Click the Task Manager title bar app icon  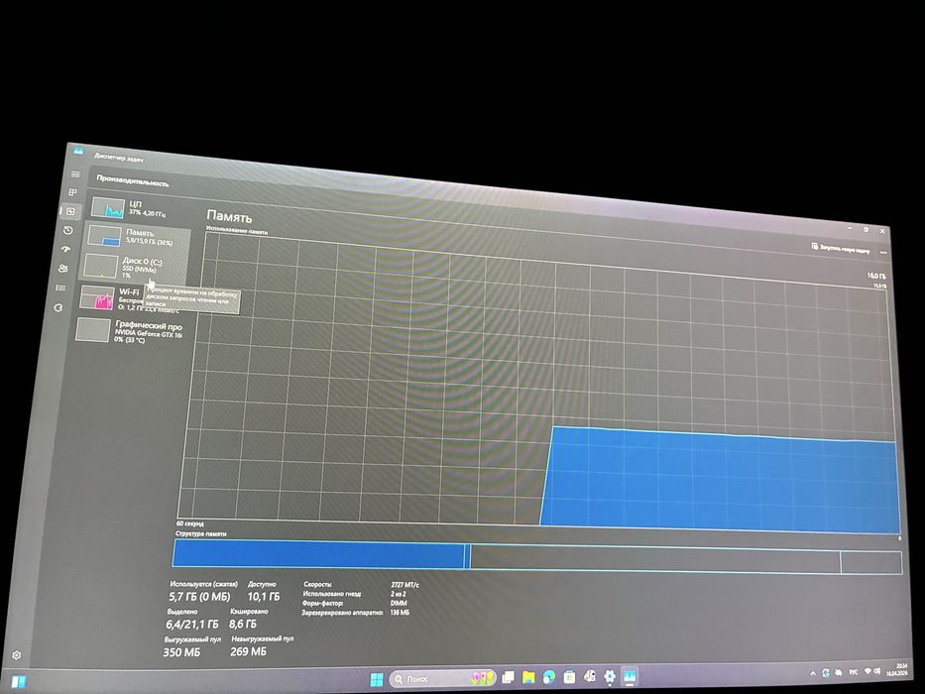coord(78,151)
